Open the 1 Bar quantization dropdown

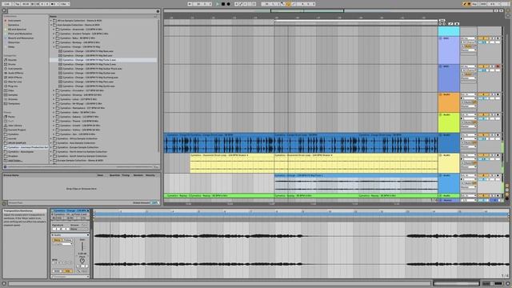coord(64,4)
